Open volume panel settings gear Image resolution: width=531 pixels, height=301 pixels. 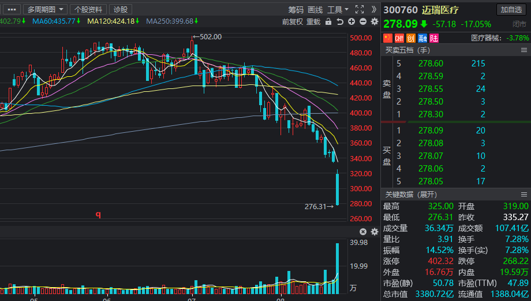tap(375, 232)
